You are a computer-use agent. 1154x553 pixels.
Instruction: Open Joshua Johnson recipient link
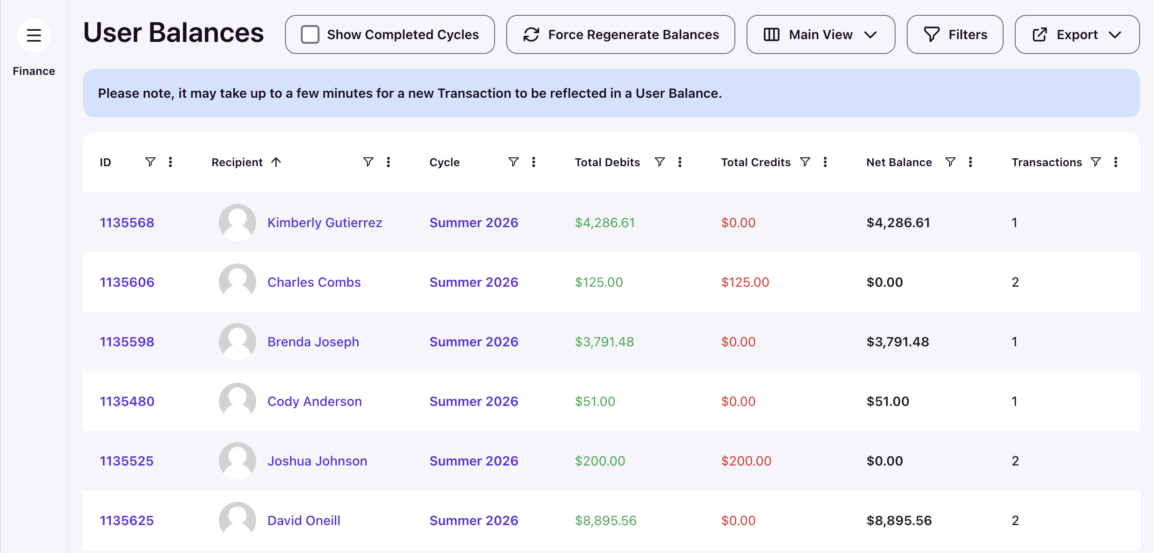click(x=317, y=461)
